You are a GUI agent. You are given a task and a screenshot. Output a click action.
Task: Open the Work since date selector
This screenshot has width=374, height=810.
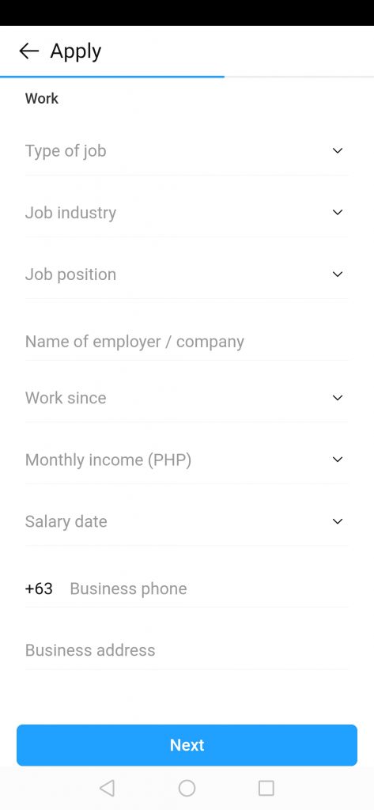187,398
